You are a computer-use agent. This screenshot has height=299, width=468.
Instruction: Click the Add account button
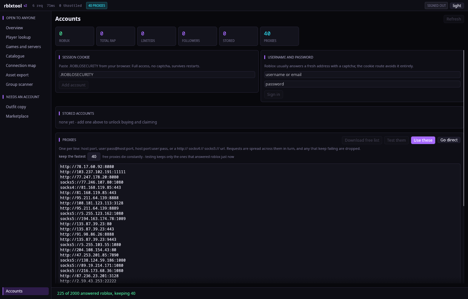pos(73,85)
